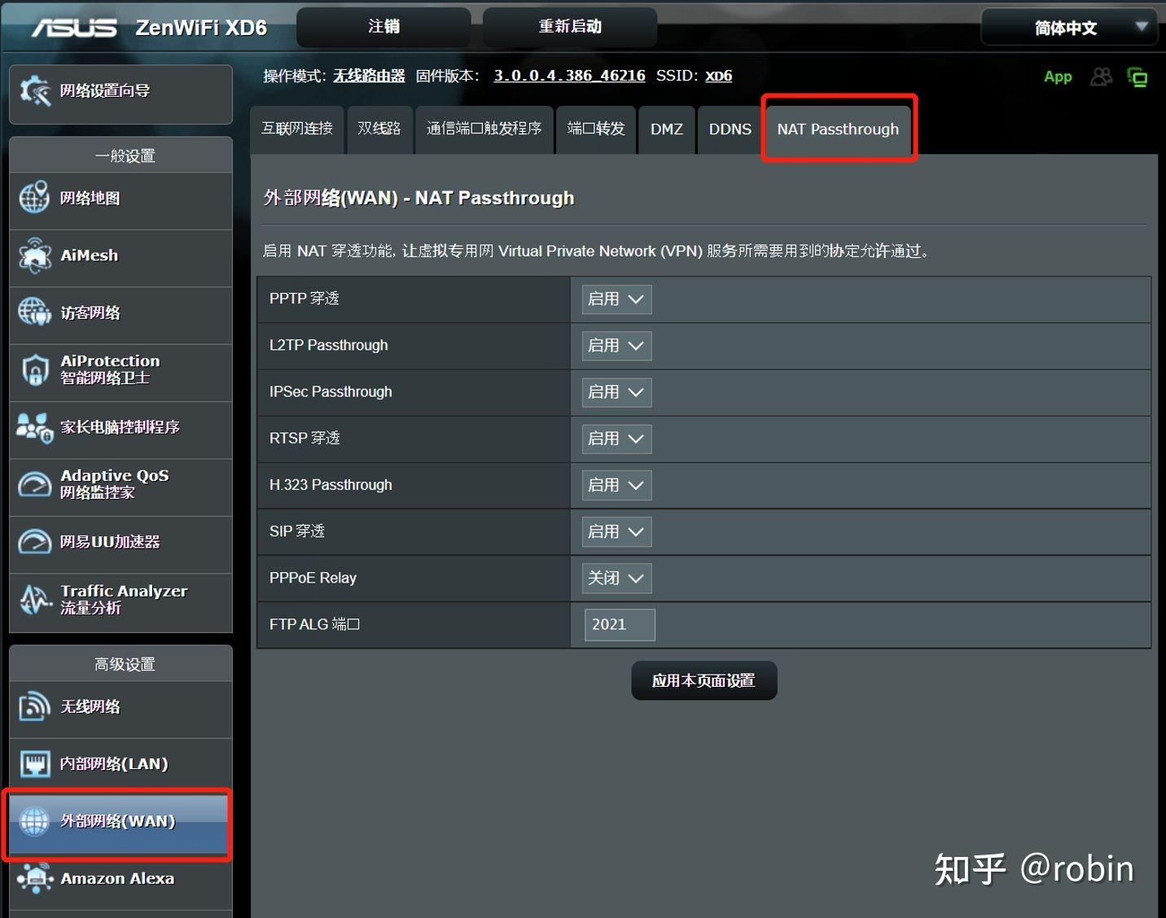The image size is (1166, 918).
Task: Click the 注销 logout button
Action: tap(384, 27)
